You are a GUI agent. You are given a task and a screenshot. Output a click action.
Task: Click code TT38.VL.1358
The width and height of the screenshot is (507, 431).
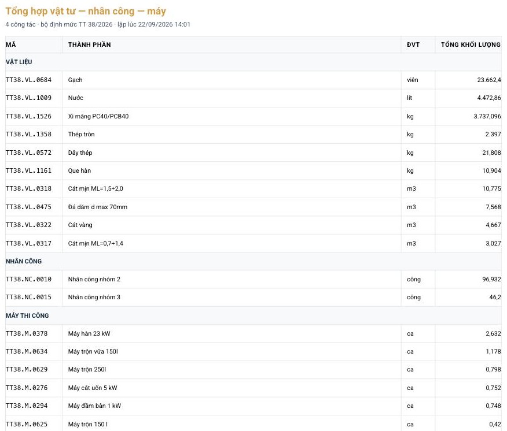(28, 134)
